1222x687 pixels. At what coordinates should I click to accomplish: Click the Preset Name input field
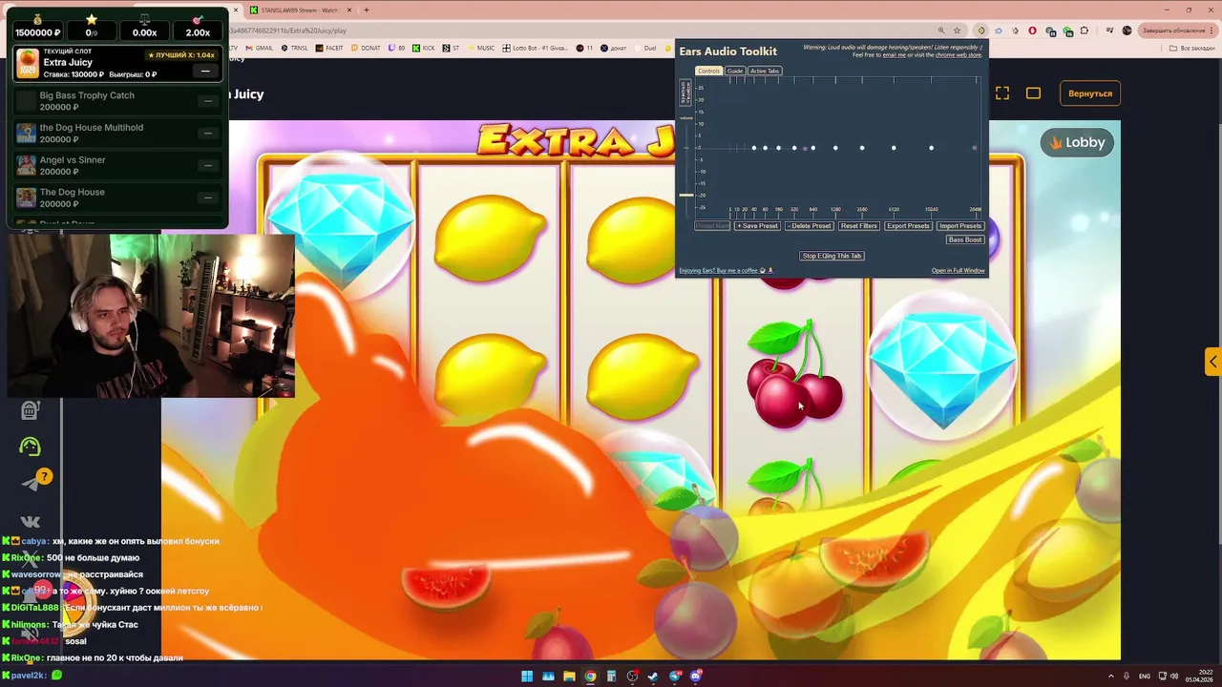tap(712, 226)
